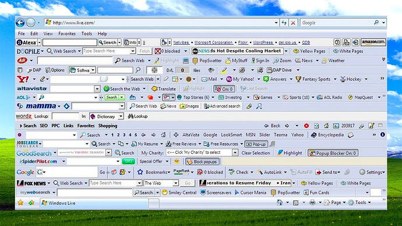This screenshot has width=402, height=226.
Task: Click the refresh icon beside address bar
Action: coord(284,23)
